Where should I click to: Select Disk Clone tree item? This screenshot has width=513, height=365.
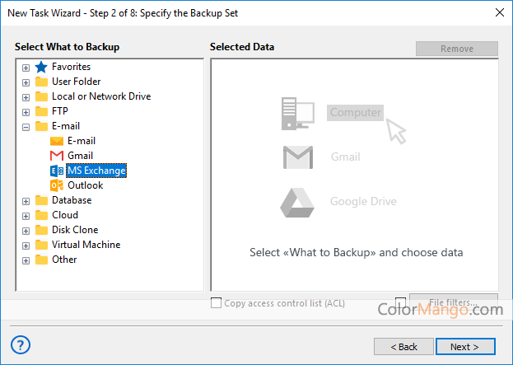[75, 230]
